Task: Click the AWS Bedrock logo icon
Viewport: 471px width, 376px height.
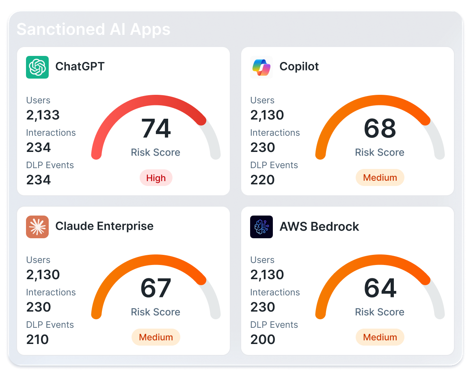Action: pyautogui.click(x=261, y=226)
